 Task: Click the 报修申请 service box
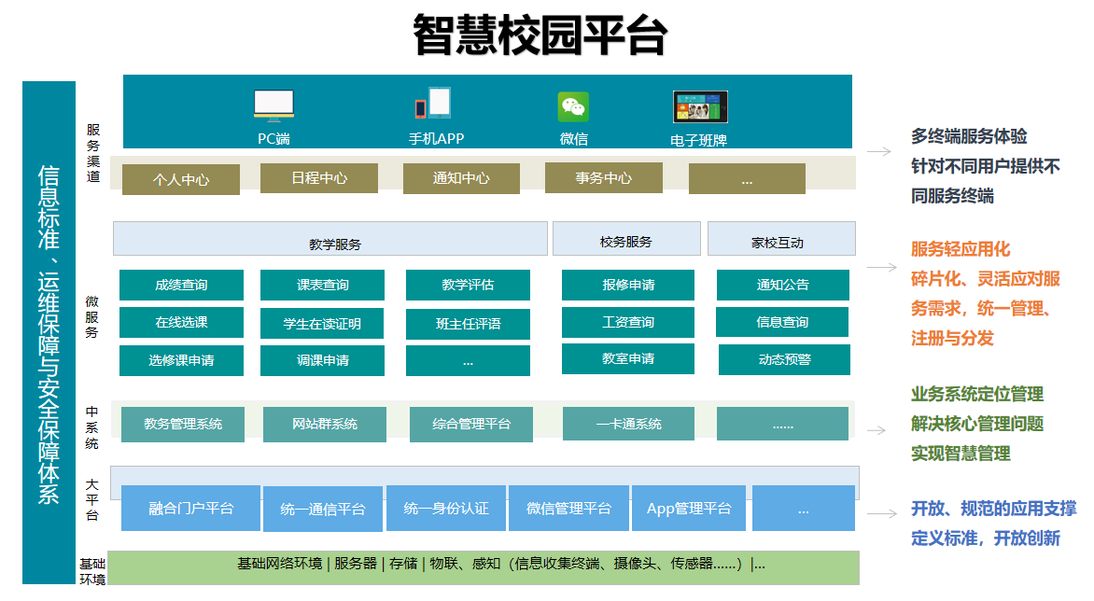point(628,286)
